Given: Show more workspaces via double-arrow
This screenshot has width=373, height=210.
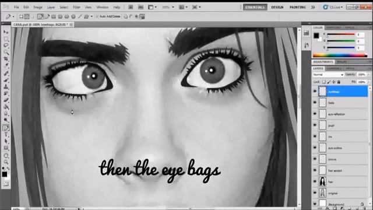Looking at the screenshot, I should [313, 7].
